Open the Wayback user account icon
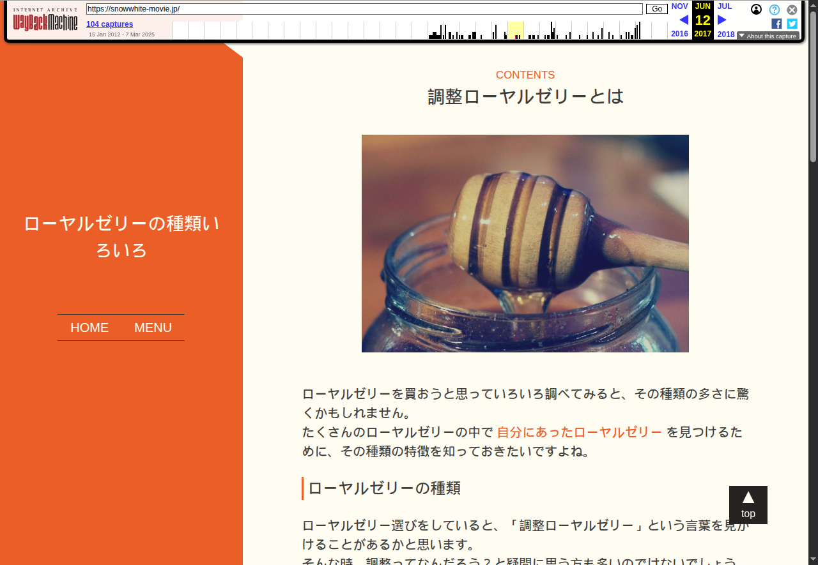The image size is (818, 565). click(x=756, y=10)
